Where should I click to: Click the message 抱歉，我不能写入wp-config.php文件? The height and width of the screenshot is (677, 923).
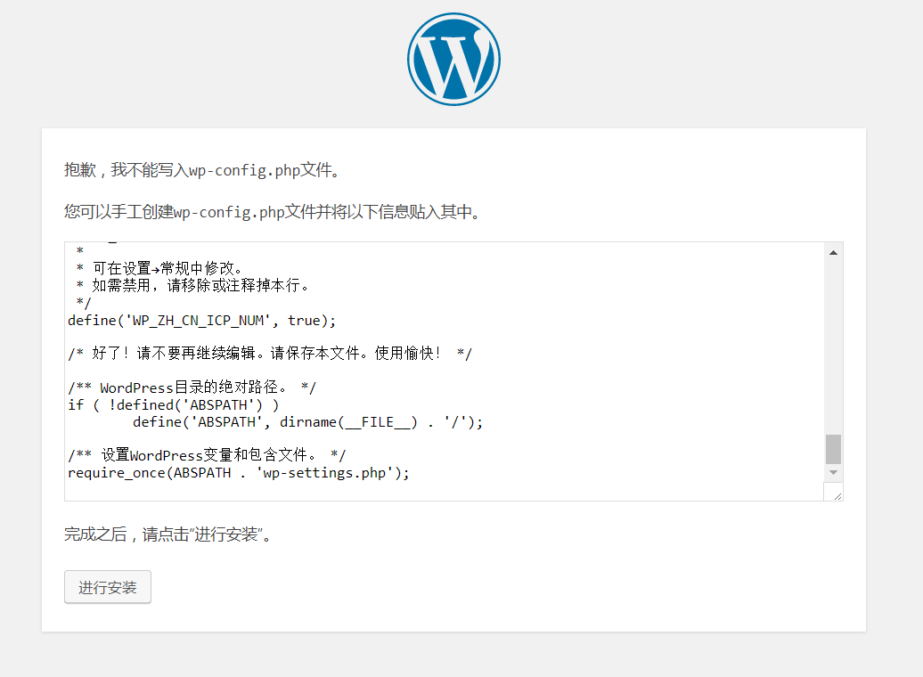click(202, 170)
